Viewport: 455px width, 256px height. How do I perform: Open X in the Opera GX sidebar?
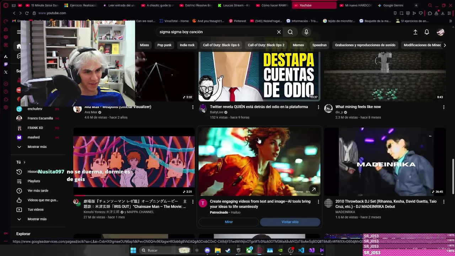[6, 72]
